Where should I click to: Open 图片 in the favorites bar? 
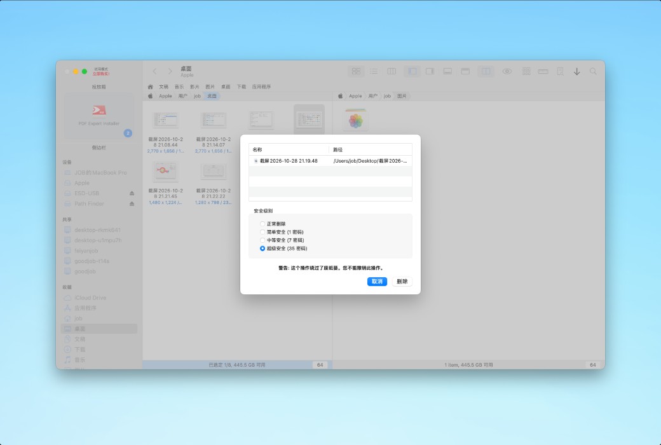[x=210, y=86]
